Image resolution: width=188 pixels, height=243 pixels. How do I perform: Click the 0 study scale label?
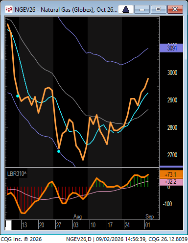tap(169, 187)
